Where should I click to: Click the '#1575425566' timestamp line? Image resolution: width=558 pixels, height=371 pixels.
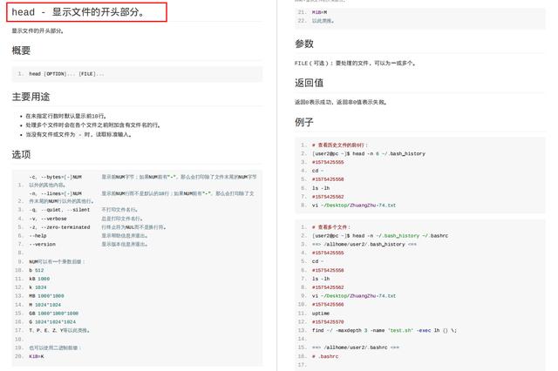coord(328,304)
